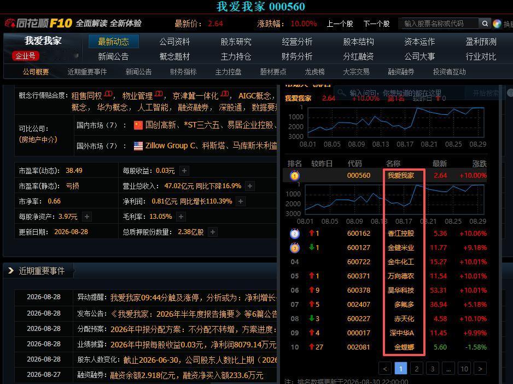Image resolution: width=513 pixels, height=384 pixels.
Task: Select the 龙虎榜 sub-tab
Action: tap(314, 72)
